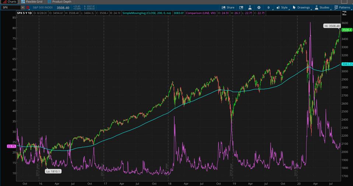
Task: Click the Share chart button
Action: (228, 7)
